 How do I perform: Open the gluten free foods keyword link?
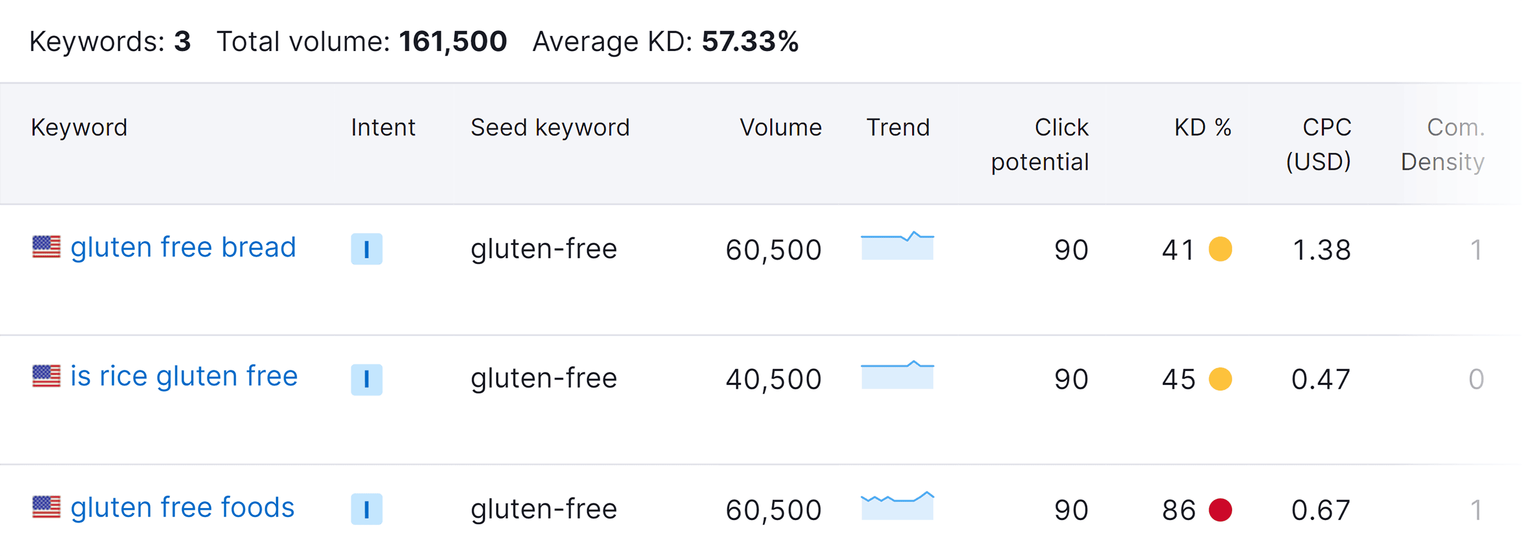click(x=182, y=507)
